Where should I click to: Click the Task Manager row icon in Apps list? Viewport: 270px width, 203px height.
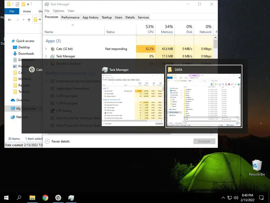pyautogui.click(x=52, y=56)
